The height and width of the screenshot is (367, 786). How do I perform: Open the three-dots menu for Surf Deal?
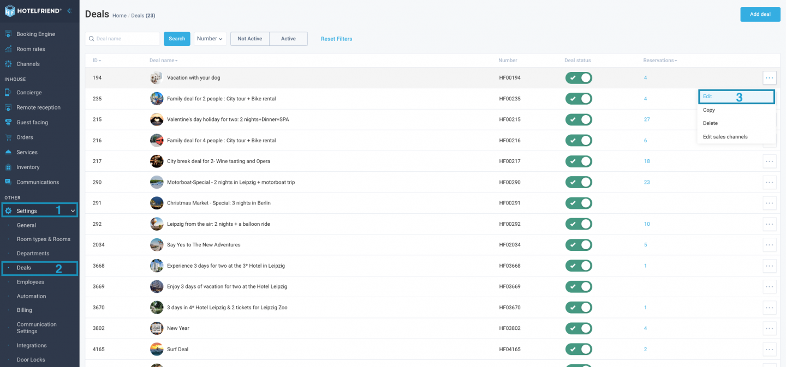tap(770, 349)
